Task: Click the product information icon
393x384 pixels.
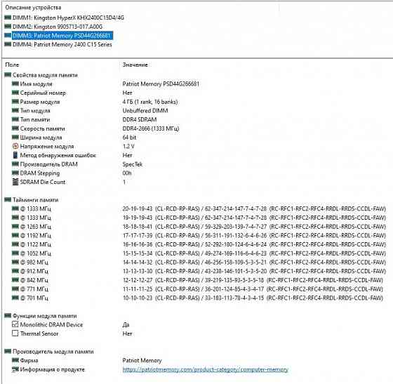Action: (15, 369)
